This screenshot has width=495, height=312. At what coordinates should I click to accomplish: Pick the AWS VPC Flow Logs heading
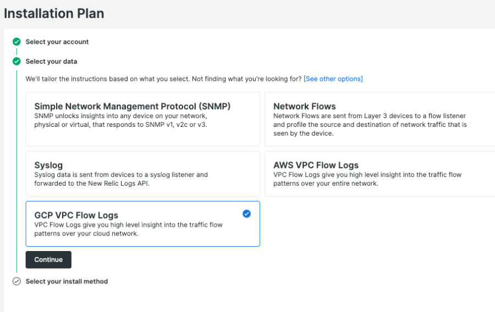coord(316,165)
